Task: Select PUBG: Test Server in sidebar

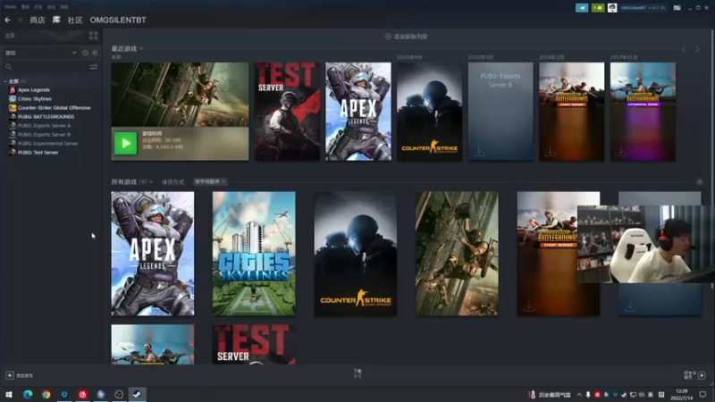Action: pos(38,152)
